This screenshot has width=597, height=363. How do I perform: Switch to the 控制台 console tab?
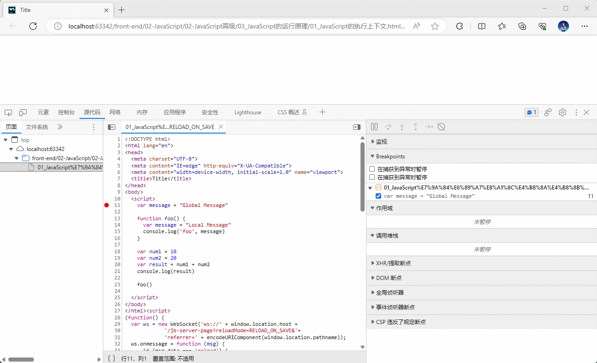point(66,112)
